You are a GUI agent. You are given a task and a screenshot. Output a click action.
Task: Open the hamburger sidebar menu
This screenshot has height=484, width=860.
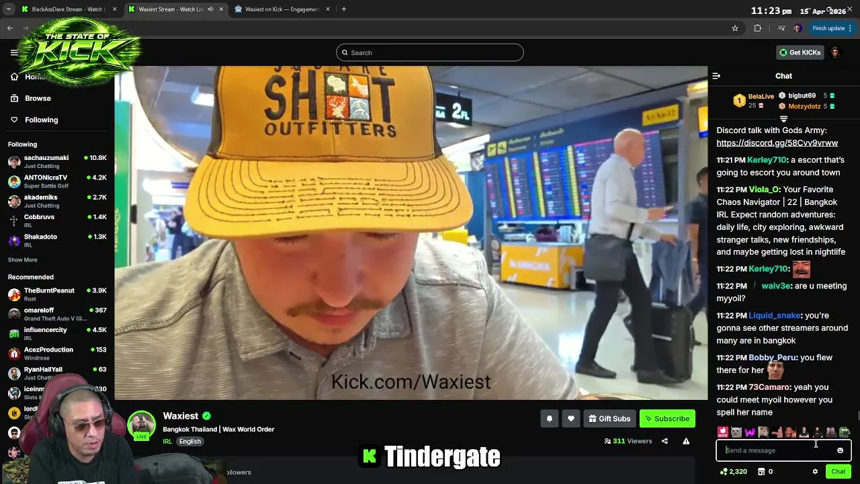point(14,52)
